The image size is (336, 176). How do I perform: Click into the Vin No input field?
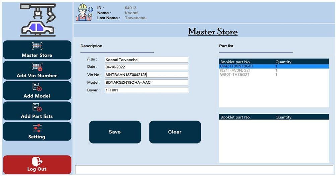click(x=146, y=75)
